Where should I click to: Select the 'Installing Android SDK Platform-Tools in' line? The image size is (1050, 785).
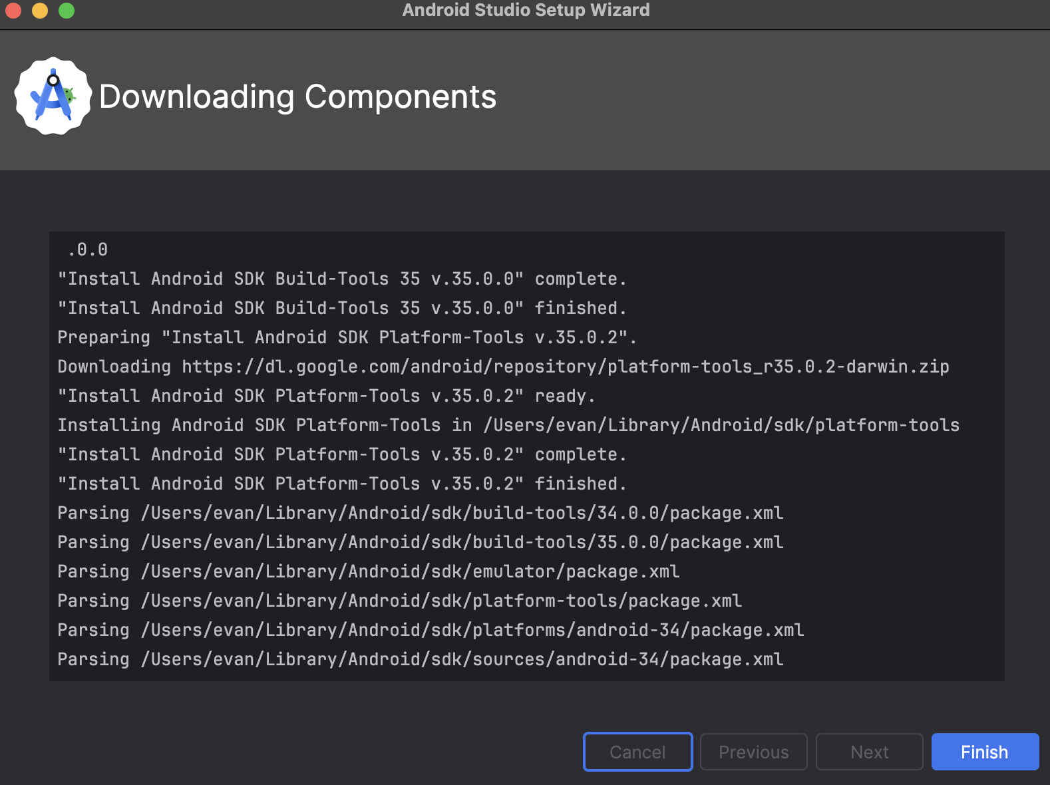[x=508, y=425]
